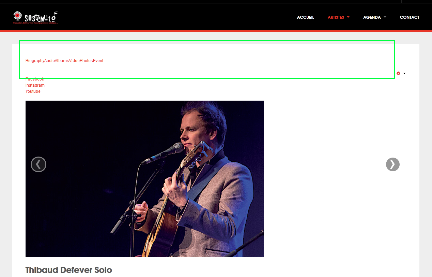
Task: Click the Thibaud Defever Solo heading
Action: pyautogui.click(x=69, y=270)
